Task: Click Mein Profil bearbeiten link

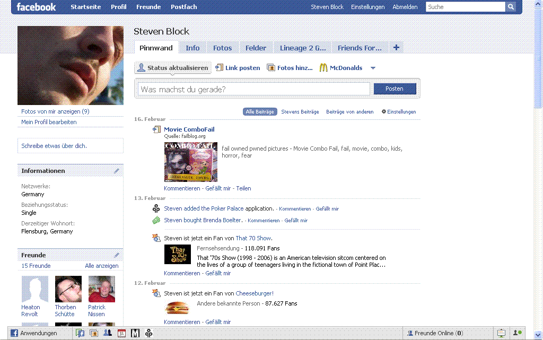Action: [x=49, y=122]
